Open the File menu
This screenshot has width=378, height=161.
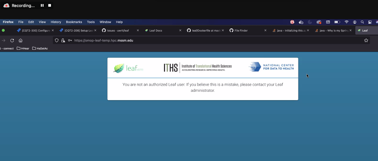(x=21, y=22)
